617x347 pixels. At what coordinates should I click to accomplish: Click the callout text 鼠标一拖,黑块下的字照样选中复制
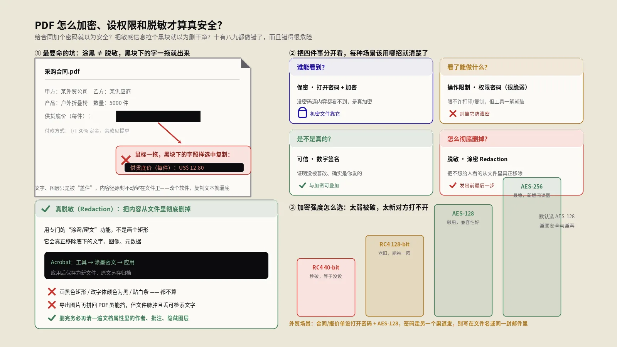click(x=182, y=155)
